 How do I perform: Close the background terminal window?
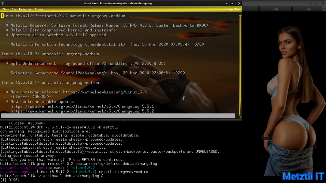tap(323, 3)
